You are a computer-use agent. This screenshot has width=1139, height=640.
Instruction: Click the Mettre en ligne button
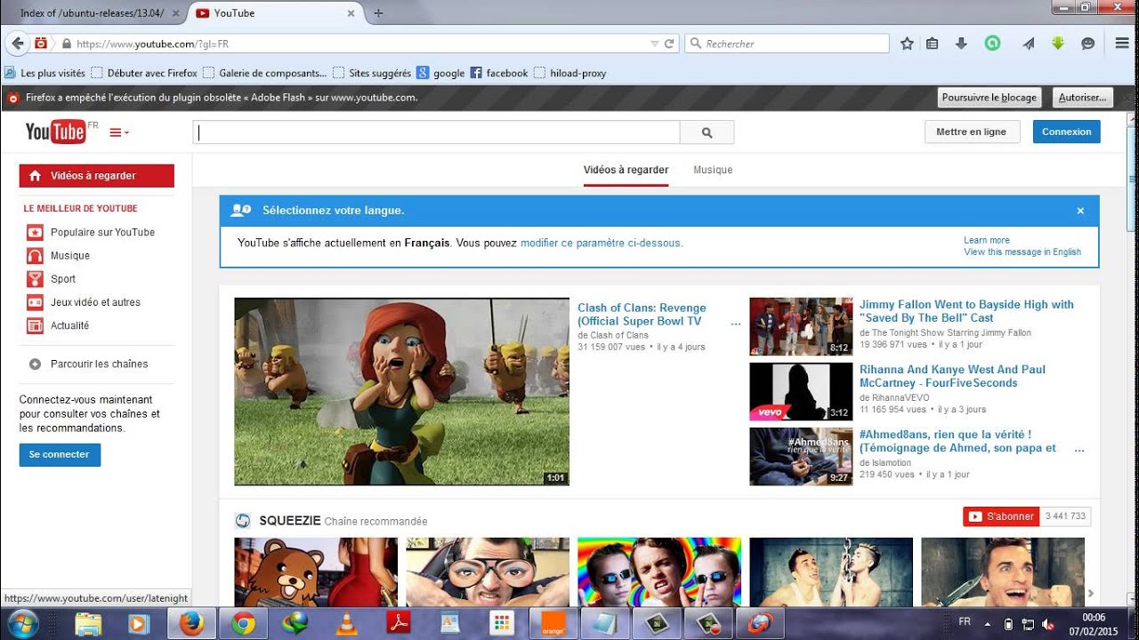coord(971,132)
